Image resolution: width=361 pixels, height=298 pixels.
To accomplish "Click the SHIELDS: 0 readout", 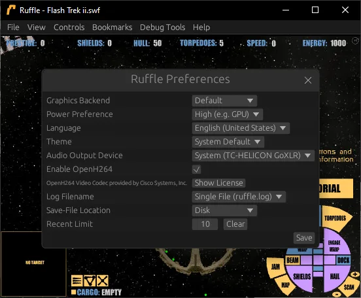I will pyautogui.click(x=95, y=43).
